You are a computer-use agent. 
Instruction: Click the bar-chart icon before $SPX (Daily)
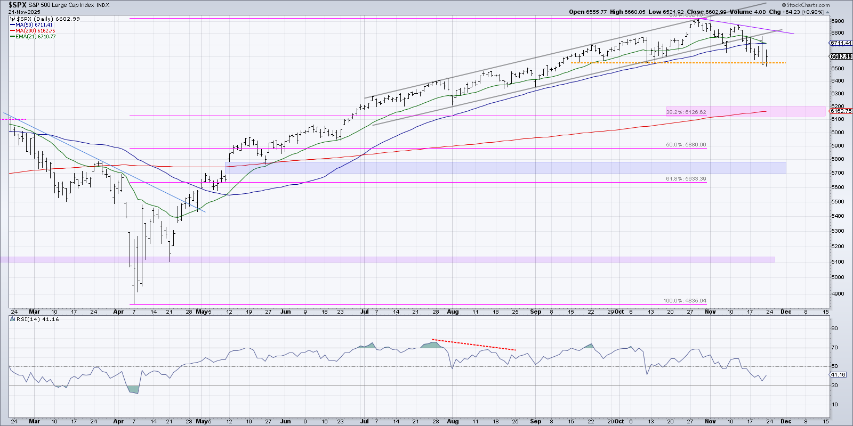coord(13,19)
